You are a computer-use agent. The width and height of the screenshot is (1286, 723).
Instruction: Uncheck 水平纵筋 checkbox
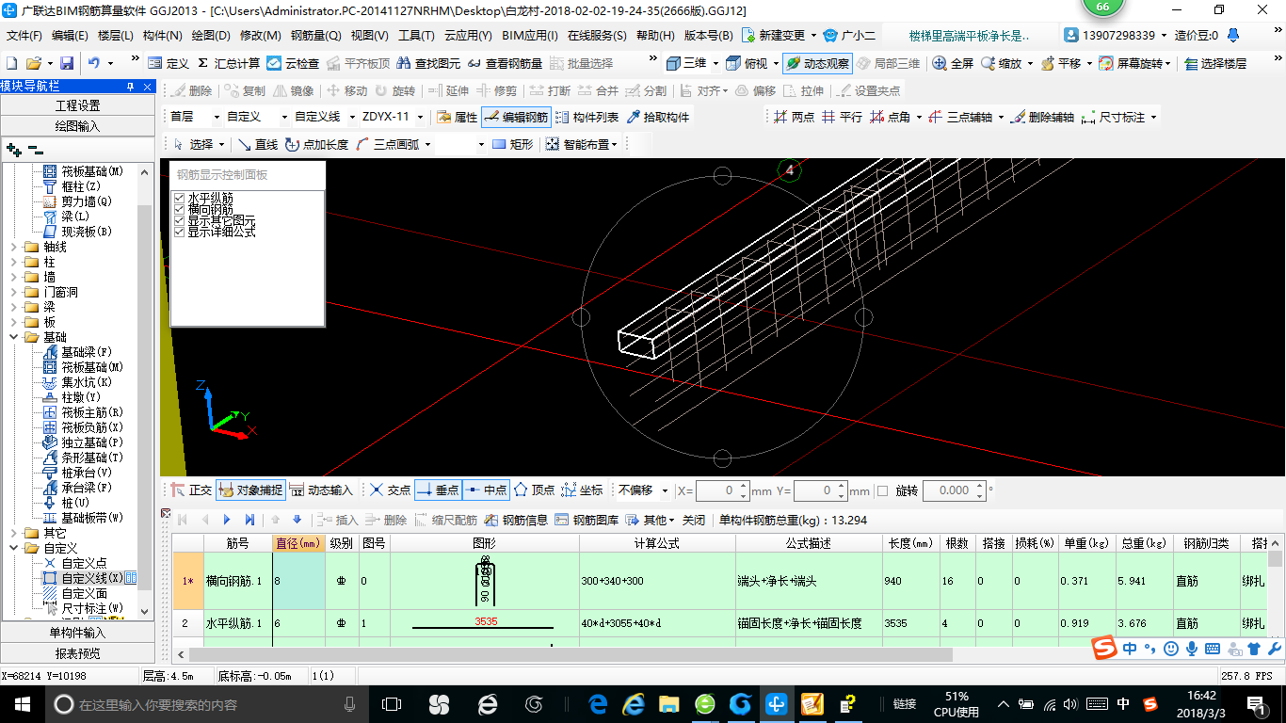pos(180,198)
